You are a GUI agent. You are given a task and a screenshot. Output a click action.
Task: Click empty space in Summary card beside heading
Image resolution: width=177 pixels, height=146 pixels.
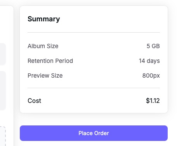(x=110, y=19)
